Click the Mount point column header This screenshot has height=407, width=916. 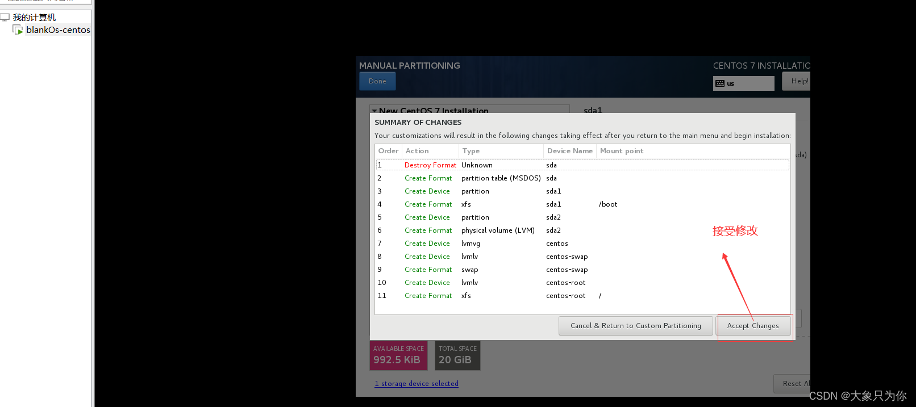693,151
